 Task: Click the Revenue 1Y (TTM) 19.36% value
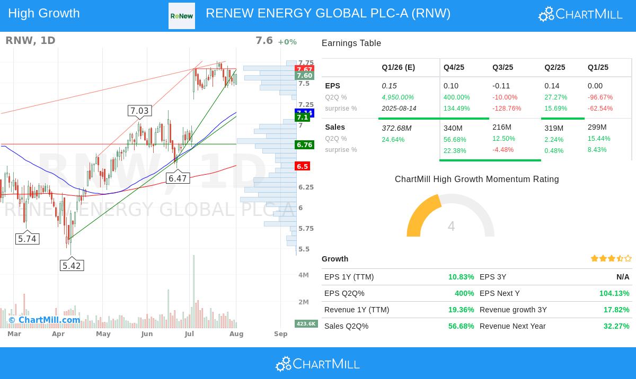coord(461,310)
